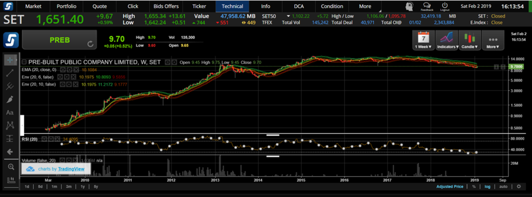Open settings gear for Volume indicator
Image resolution: width=532 pixels, height=197 pixels.
coord(69,160)
